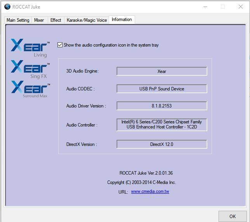Click the Xear Surround Max logo

30,89
